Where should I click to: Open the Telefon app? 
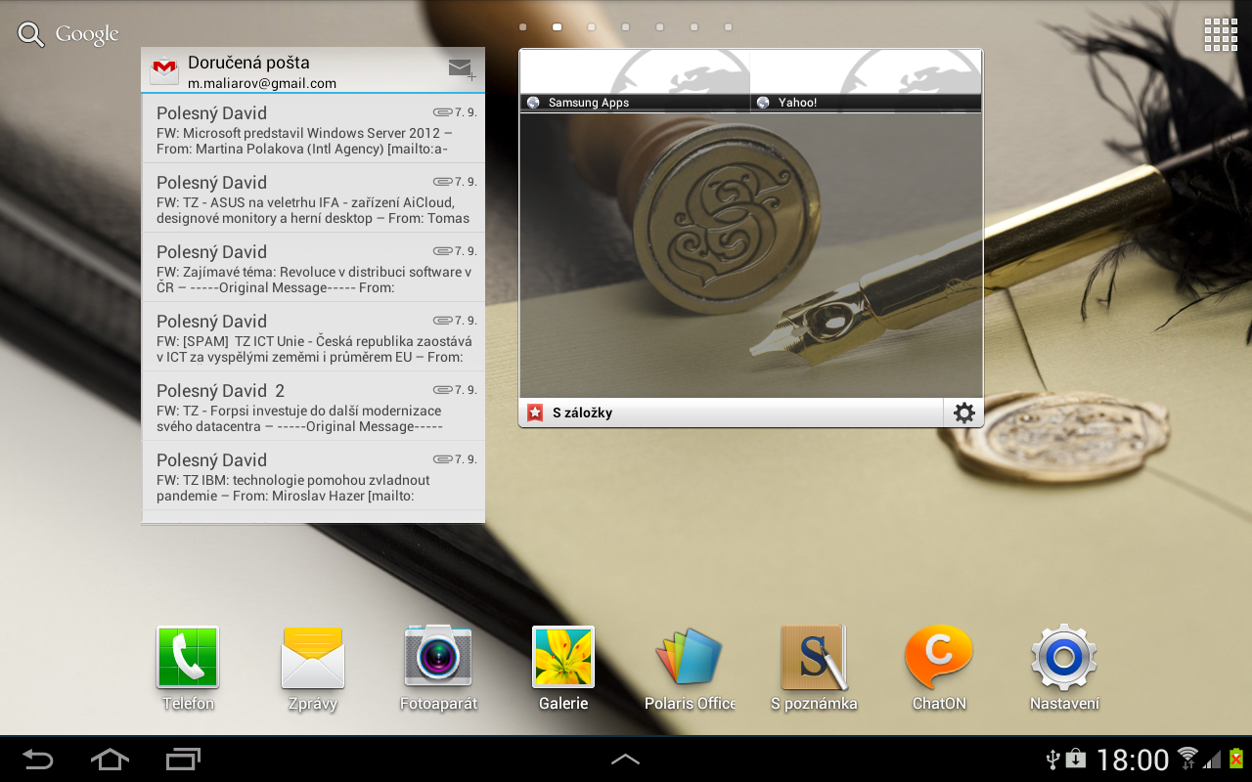point(186,657)
